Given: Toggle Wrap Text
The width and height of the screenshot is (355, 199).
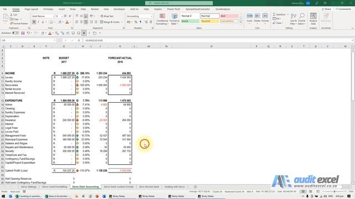Looking at the screenshot, I should click(107, 16).
